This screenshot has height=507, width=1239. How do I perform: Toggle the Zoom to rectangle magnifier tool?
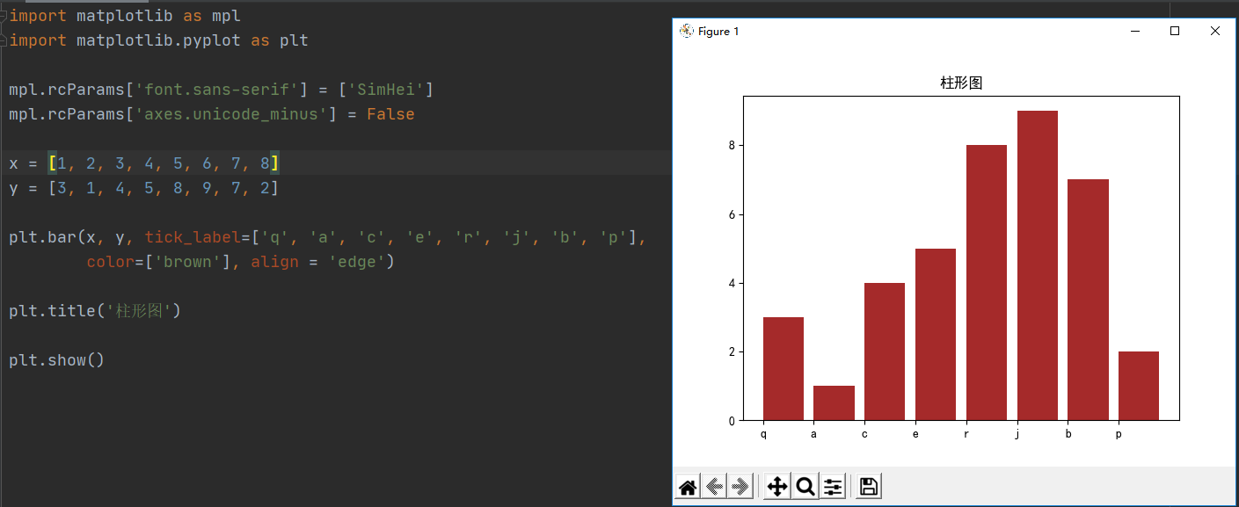[x=805, y=486]
